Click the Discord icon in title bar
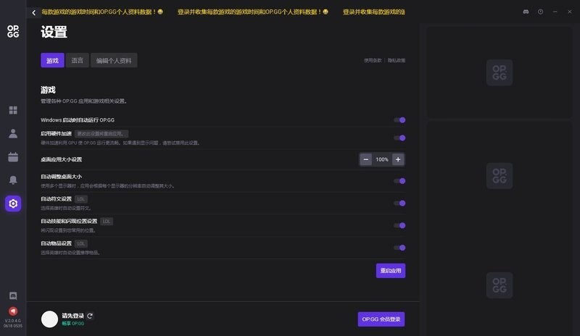580x336 pixels. pyautogui.click(x=526, y=12)
